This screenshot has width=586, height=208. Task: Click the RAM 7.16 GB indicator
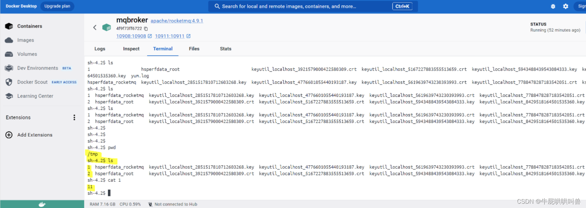pyautogui.click(x=102, y=204)
